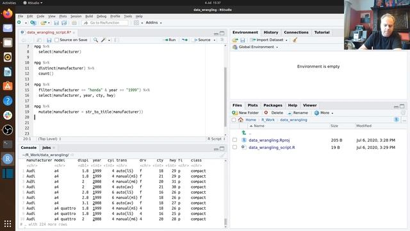
Task: Switch to the Jobs tab
Action: click(x=47, y=148)
